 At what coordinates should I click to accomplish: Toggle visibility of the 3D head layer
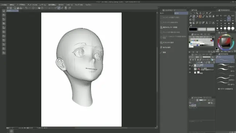190,69
